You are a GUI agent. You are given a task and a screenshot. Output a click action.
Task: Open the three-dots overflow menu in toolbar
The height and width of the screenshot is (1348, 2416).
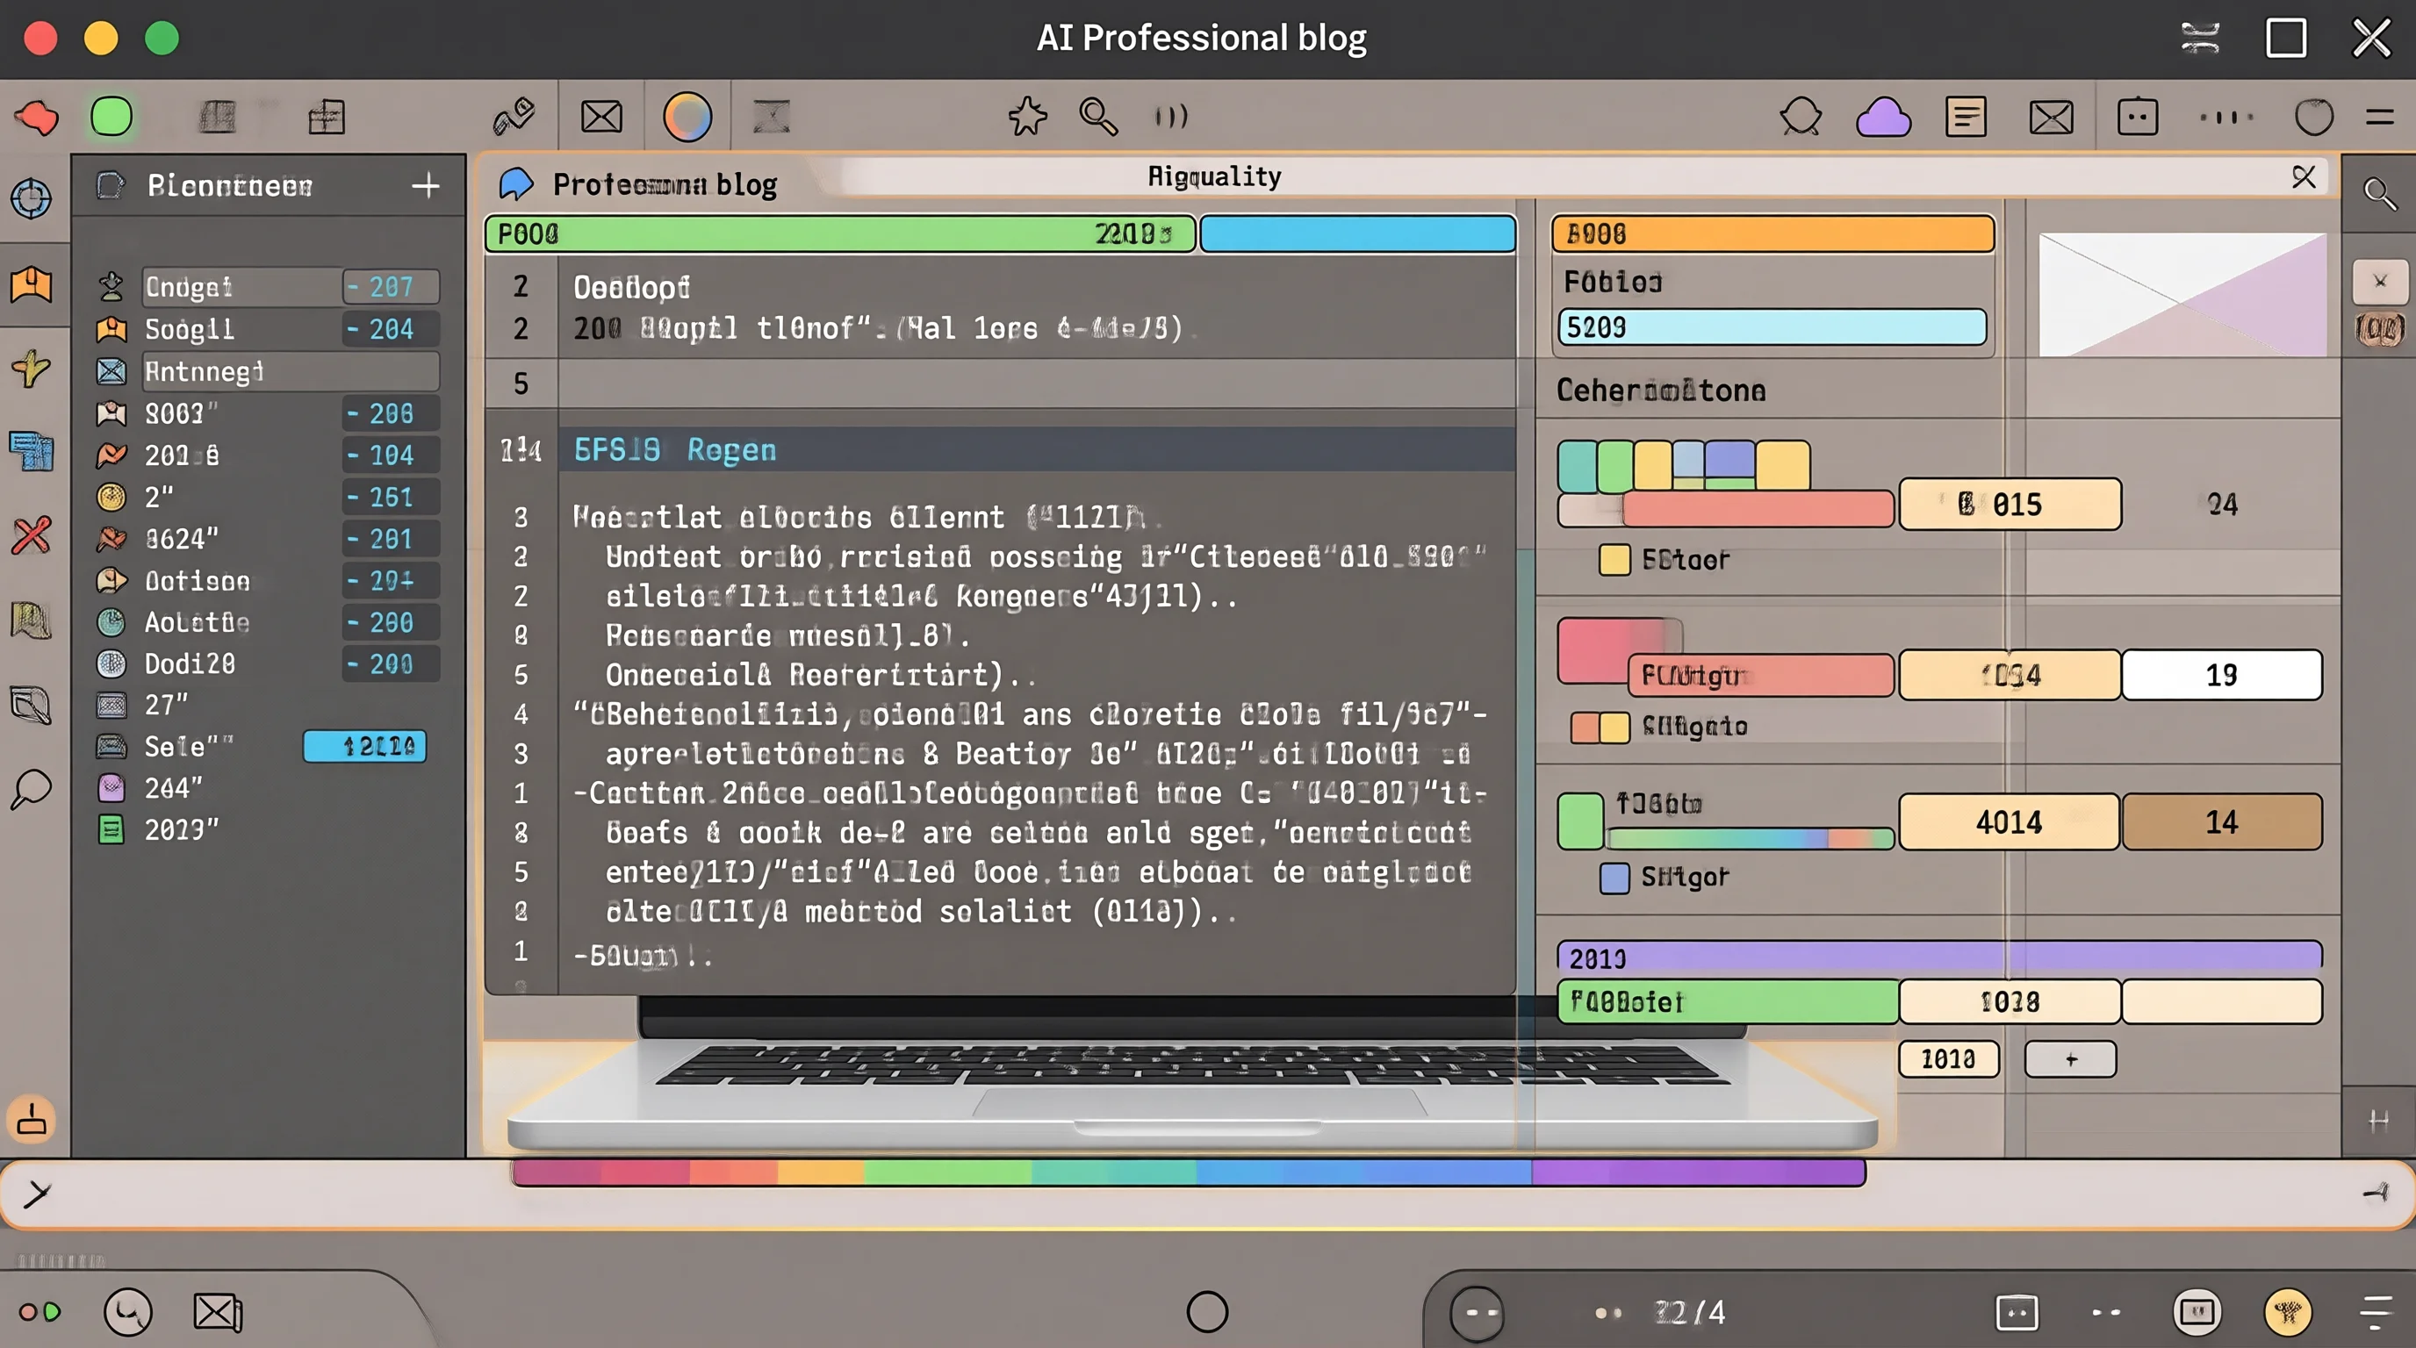click(x=2226, y=118)
